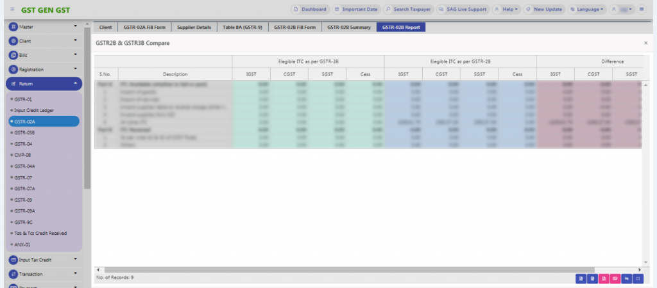Open SAG Live Support
This screenshot has height=288, width=657.
pos(461,10)
